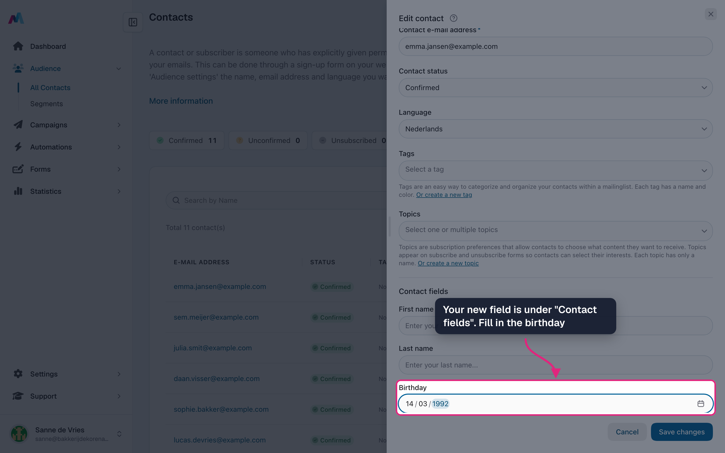Select the Confirmed 11 filter tab
Image resolution: width=725 pixels, height=453 pixels.
187,140
